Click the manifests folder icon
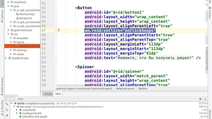The image size is (212, 119). [x=12, y=2]
